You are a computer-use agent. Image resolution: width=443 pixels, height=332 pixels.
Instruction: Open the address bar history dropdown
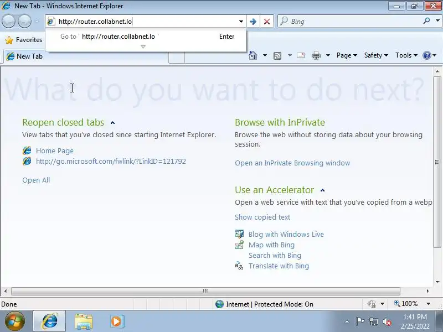241,22
